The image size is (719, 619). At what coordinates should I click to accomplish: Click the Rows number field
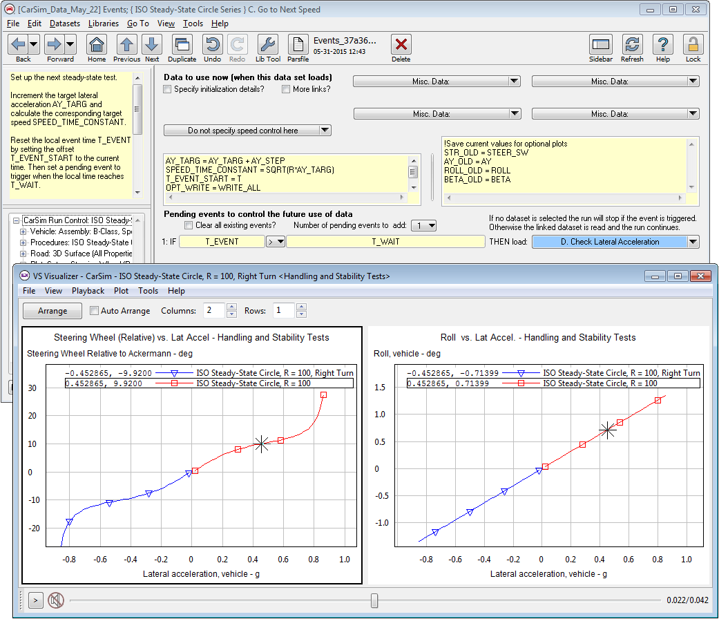[x=283, y=310]
